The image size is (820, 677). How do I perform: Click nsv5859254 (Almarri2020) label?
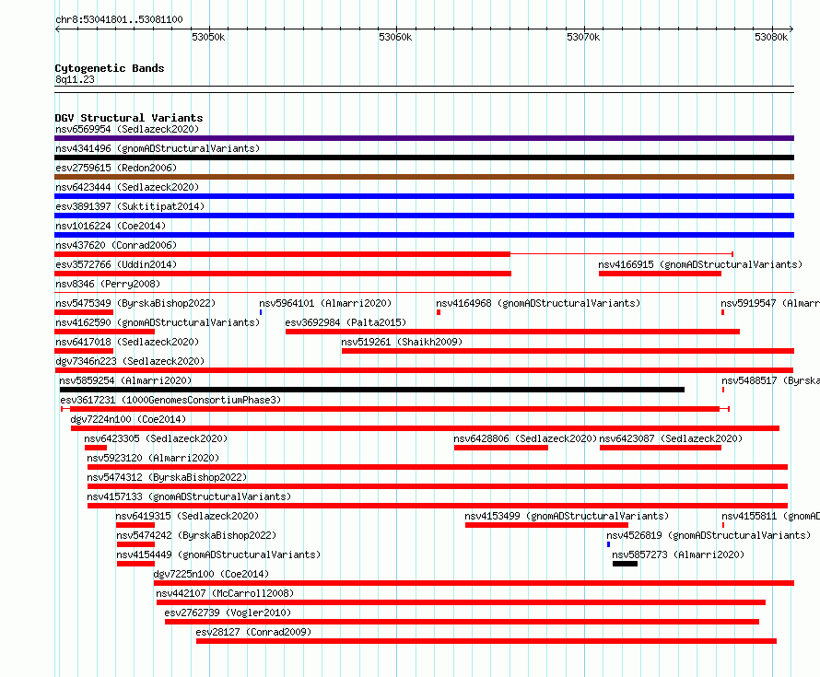(x=125, y=380)
